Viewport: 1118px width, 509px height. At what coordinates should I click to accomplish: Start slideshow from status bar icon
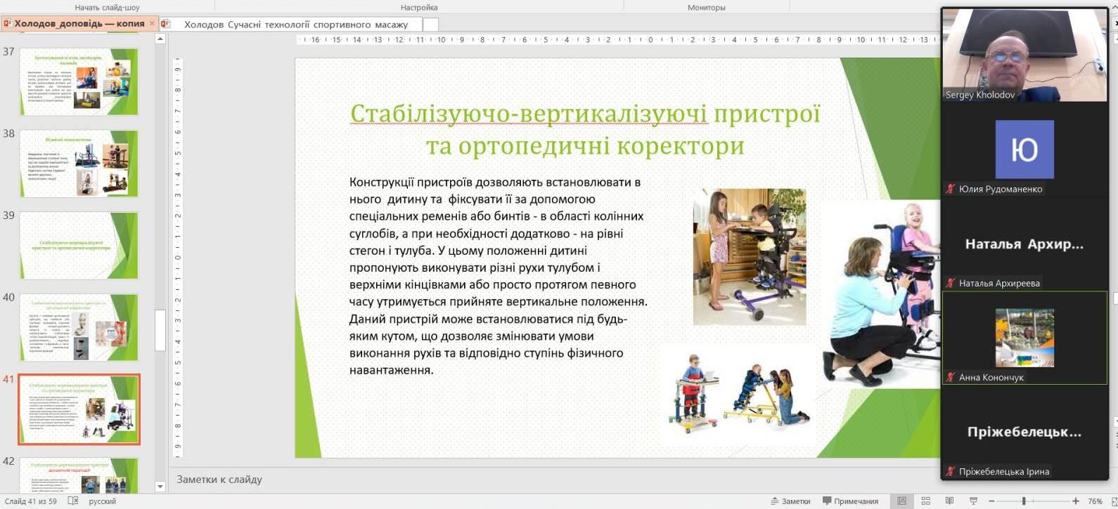coord(973,501)
